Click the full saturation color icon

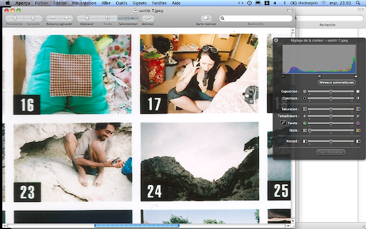pyautogui.click(x=358, y=109)
